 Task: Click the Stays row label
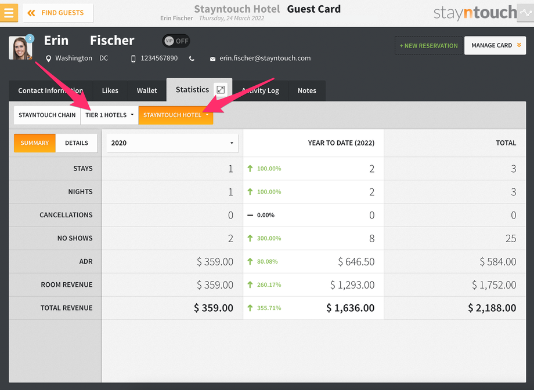(83, 169)
